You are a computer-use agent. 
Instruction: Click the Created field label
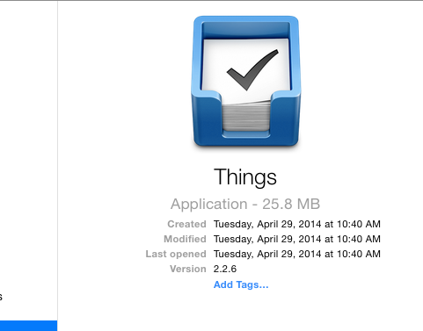[x=186, y=224]
